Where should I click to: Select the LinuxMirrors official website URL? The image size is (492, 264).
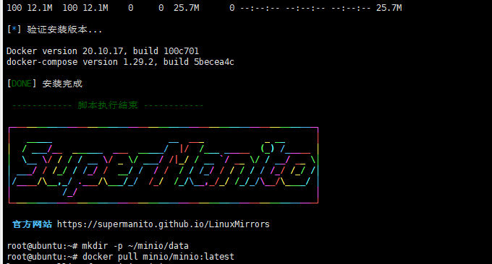(x=164, y=224)
